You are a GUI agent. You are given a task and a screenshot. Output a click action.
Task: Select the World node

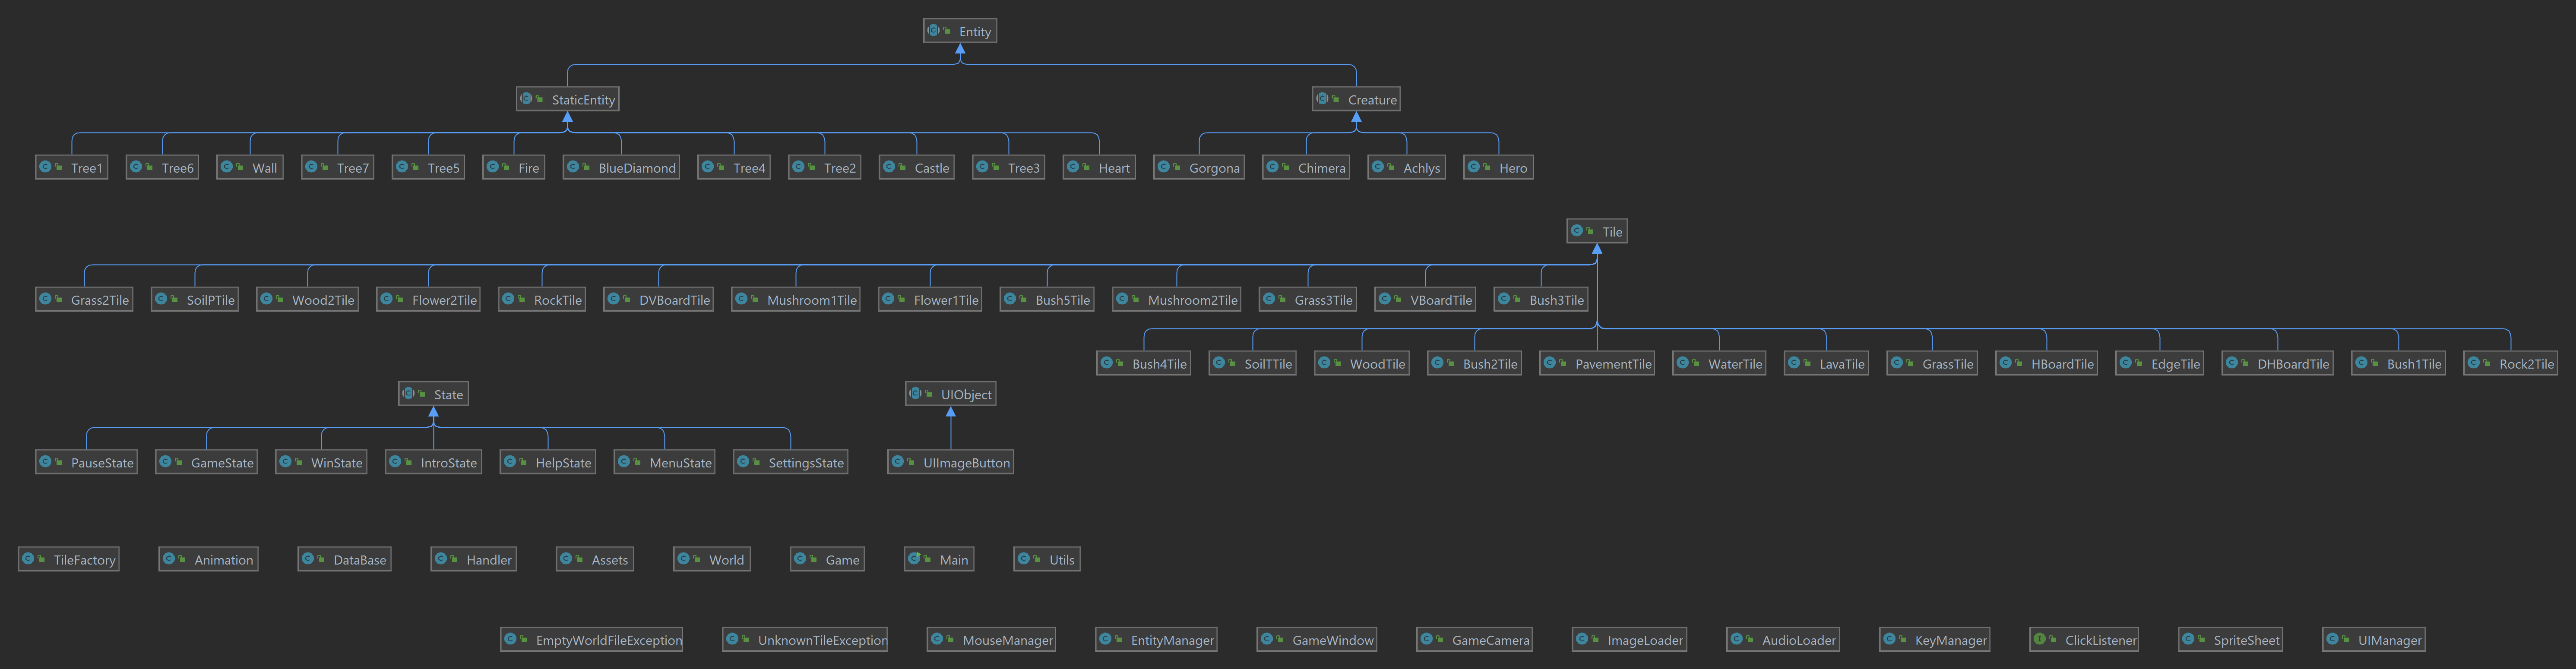711,559
